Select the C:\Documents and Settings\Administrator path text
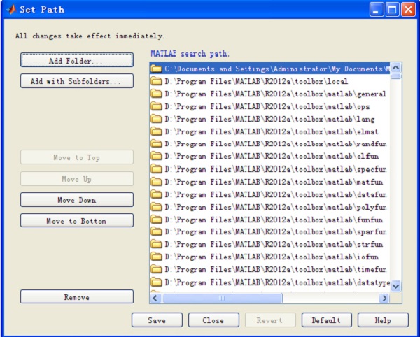The image size is (420, 337). click(277, 69)
